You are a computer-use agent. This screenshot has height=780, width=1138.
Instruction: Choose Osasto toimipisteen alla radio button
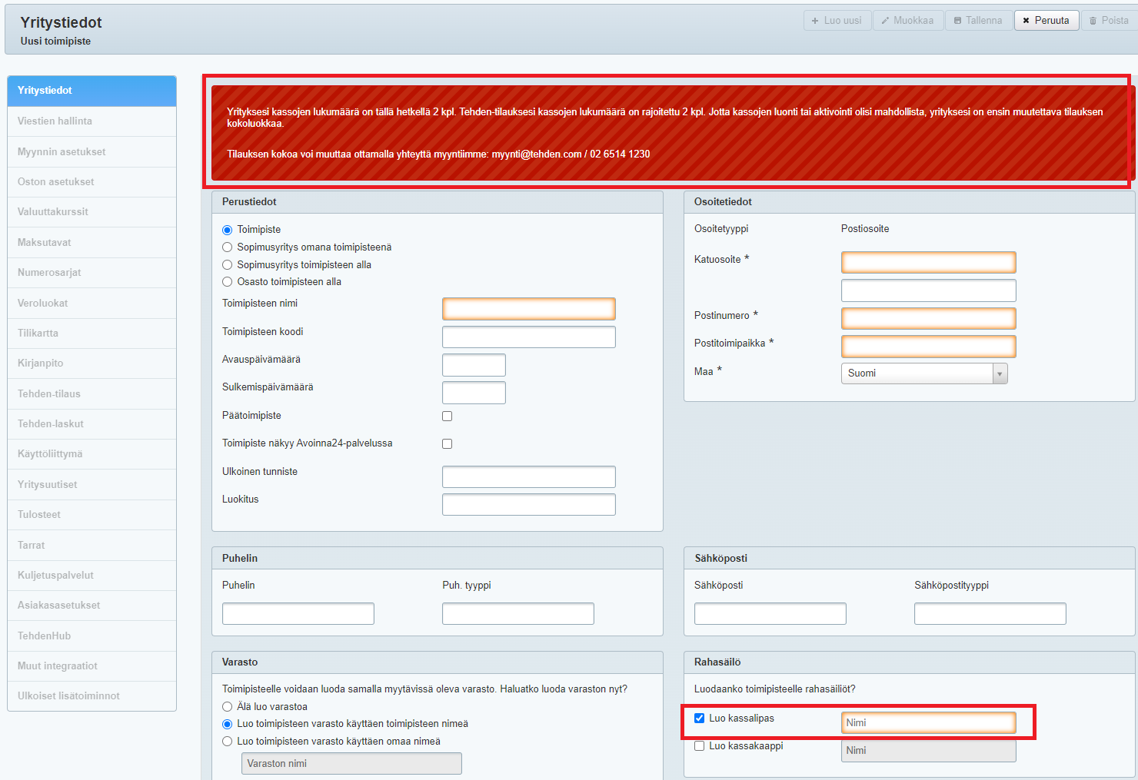click(x=228, y=282)
